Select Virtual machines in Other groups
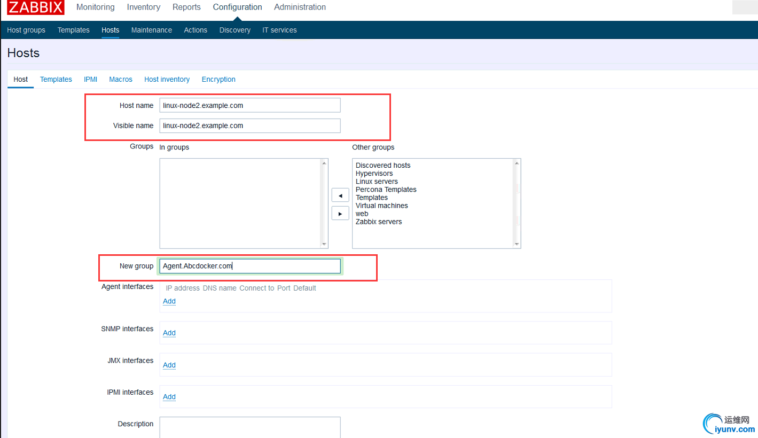The height and width of the screenshot is (438, 758). 382,206
